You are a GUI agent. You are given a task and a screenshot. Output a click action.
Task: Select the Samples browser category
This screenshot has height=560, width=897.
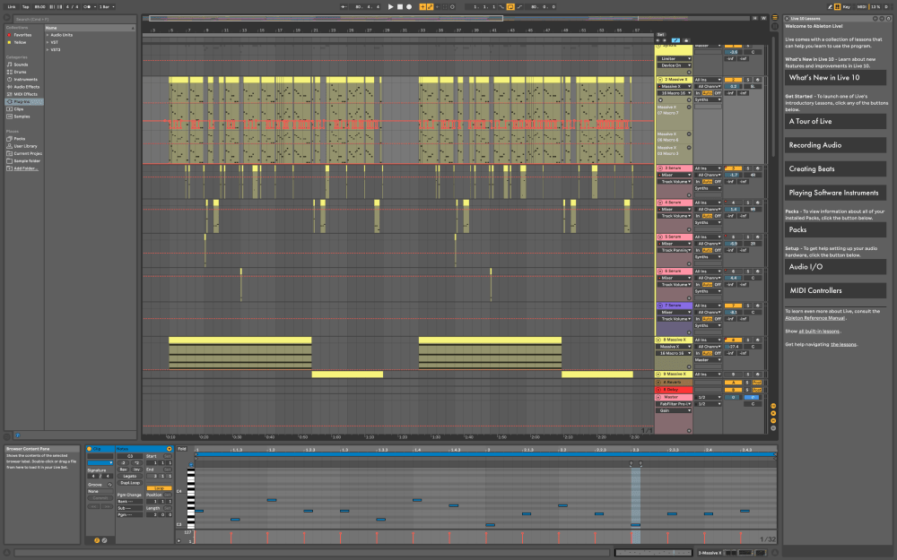[22, 116]
